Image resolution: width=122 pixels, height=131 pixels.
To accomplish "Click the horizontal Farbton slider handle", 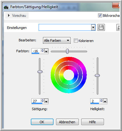I will [67, 51].
